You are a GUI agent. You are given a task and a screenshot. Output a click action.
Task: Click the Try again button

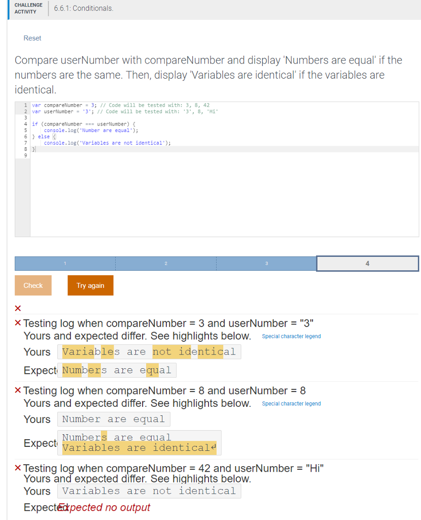[x=90, y=285]
